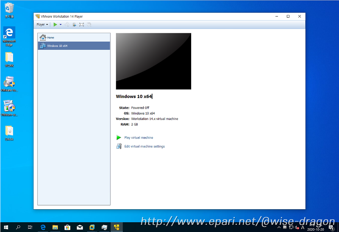Image resolution: width=339 pixels, height=232 pixels.
Task: Click Send Ctrl+Alt+Del toolbar icon
Action: (x=67, y=25)
